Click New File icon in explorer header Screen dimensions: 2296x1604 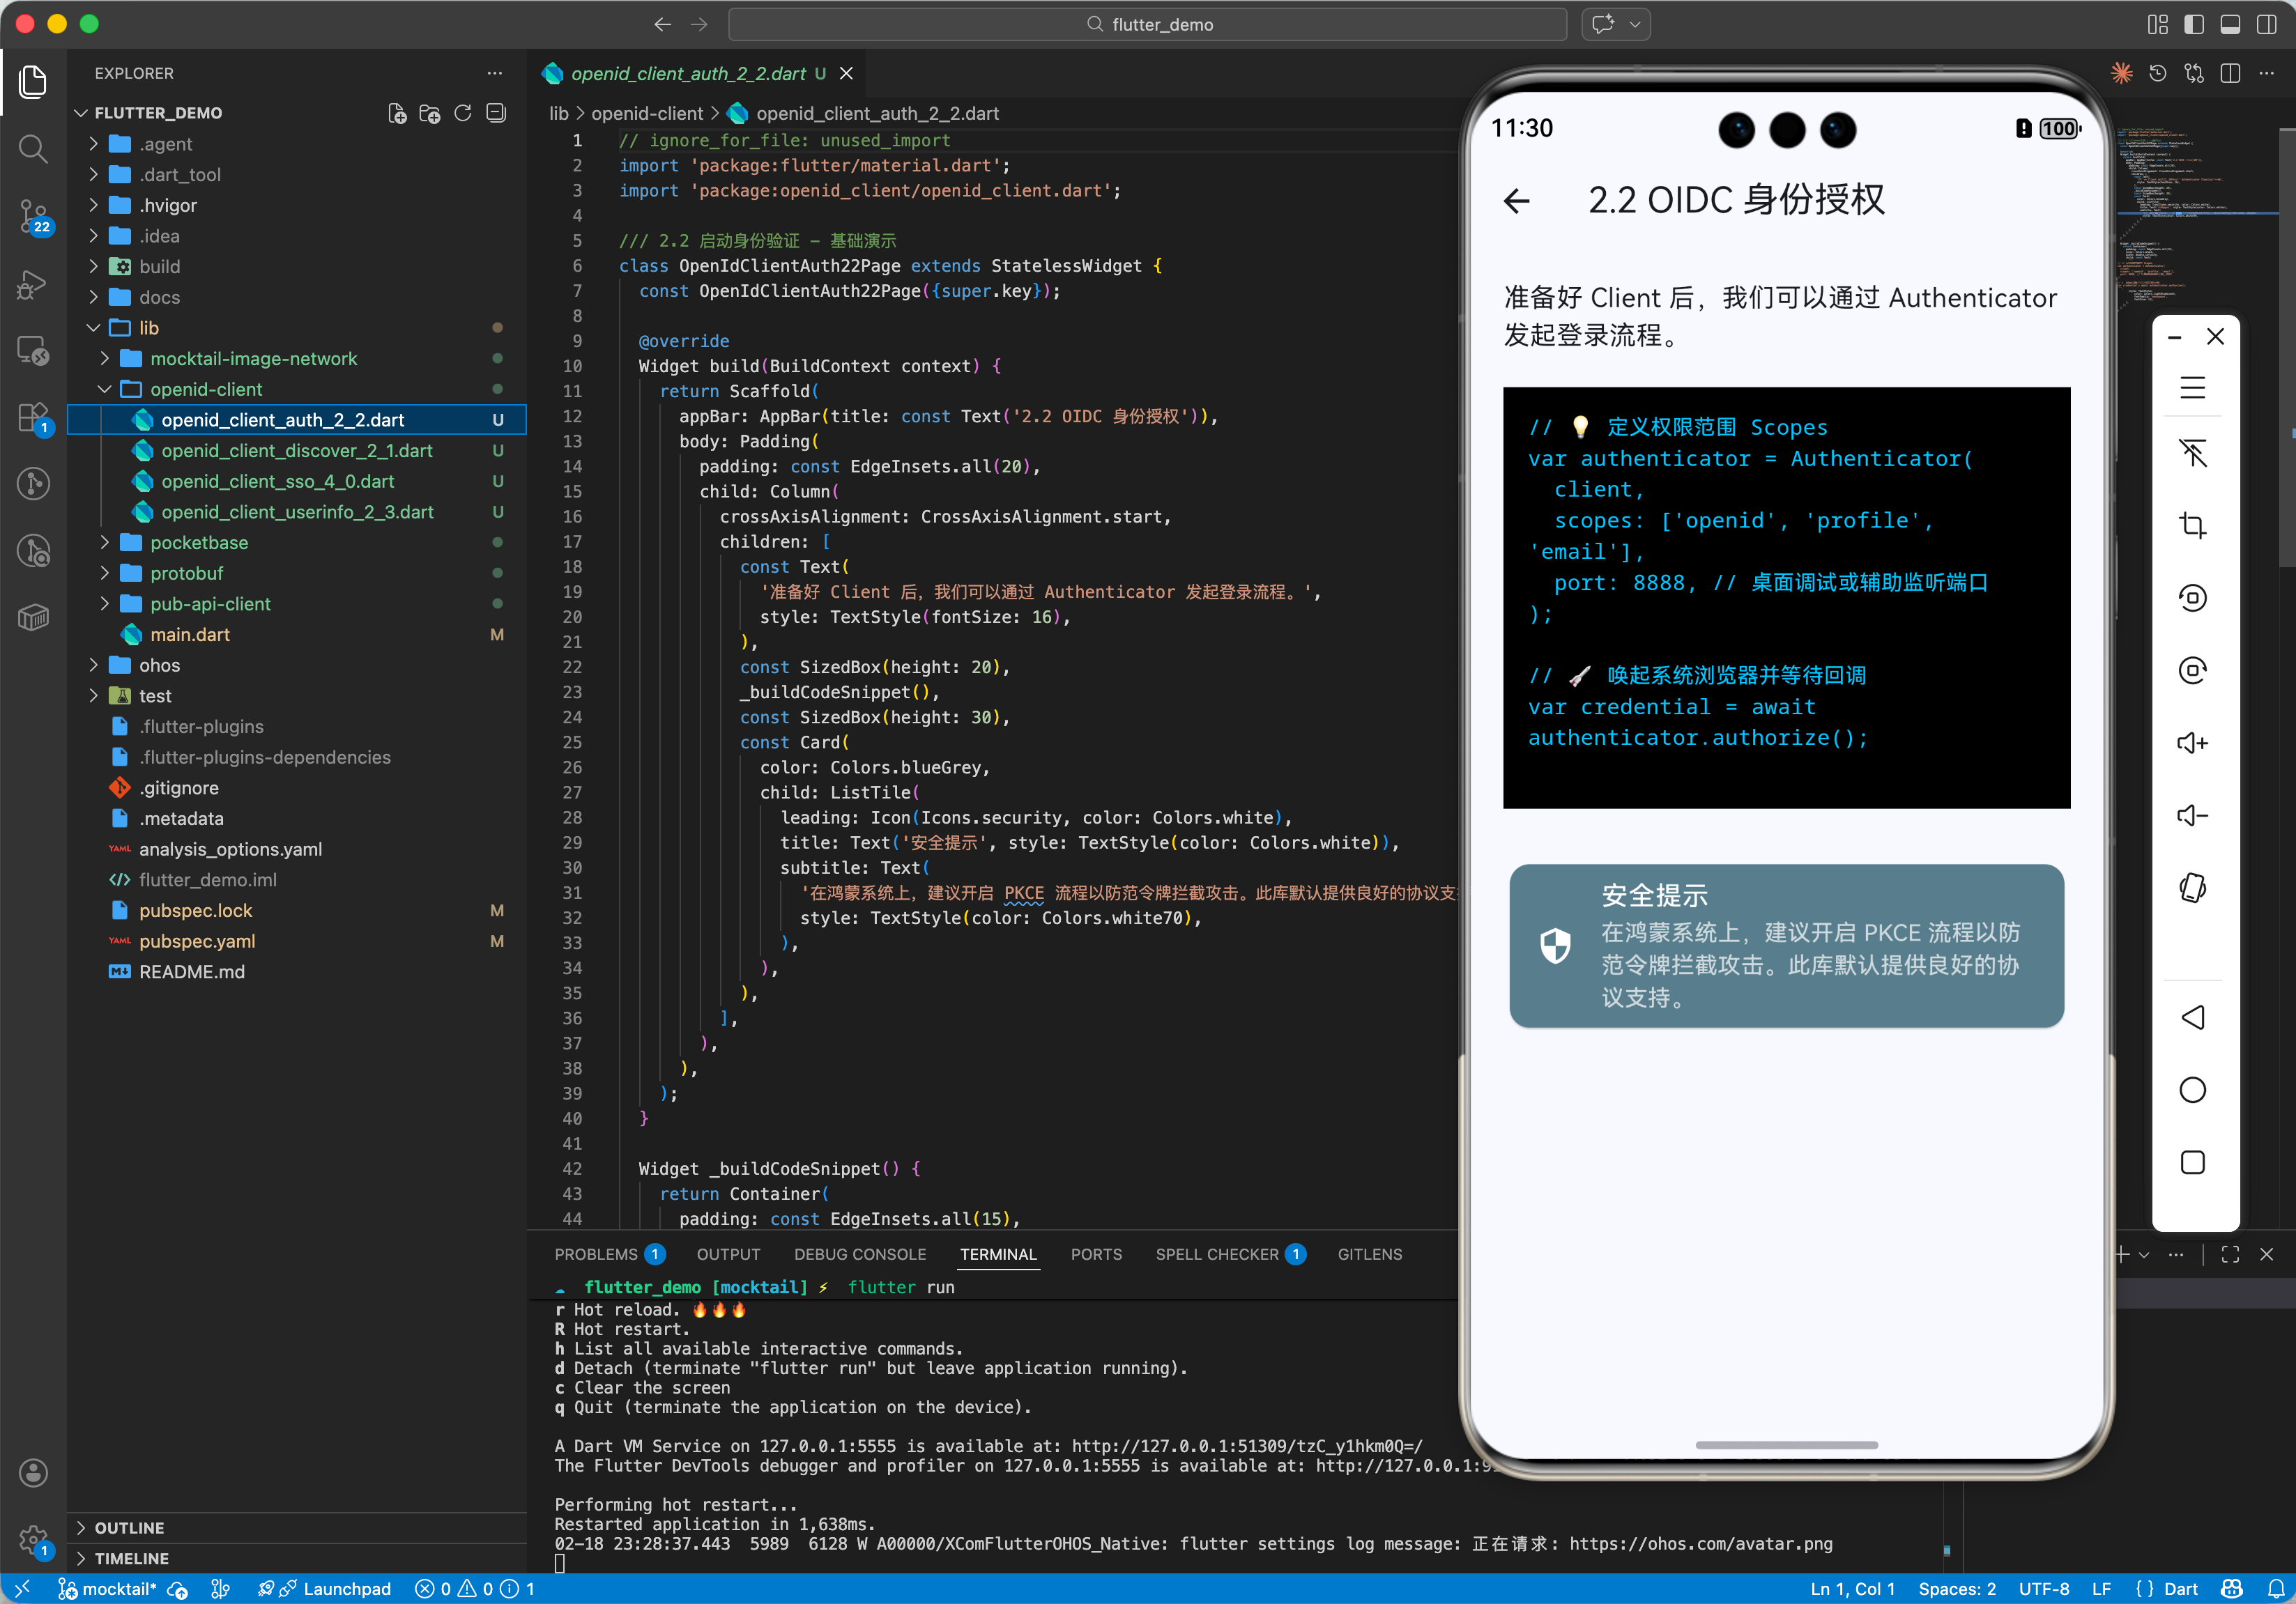click(x=397, y=113)
